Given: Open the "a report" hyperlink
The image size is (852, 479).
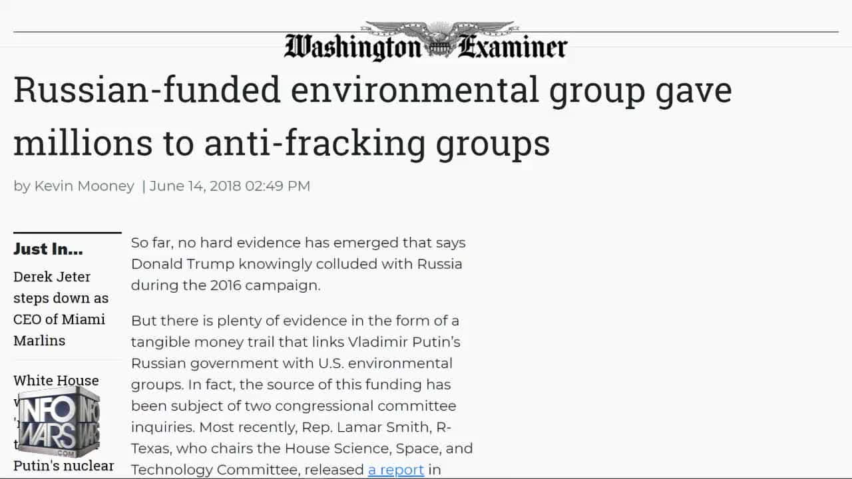Looking at the screenshot, I should (x=396, y=470).
